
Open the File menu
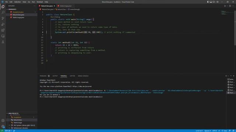pos(7,2)
